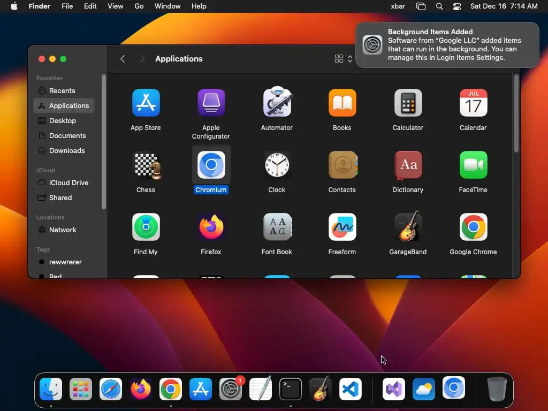Click the date and time in menu bar
The height and width of the screenshot is (411, 548).
504,6
